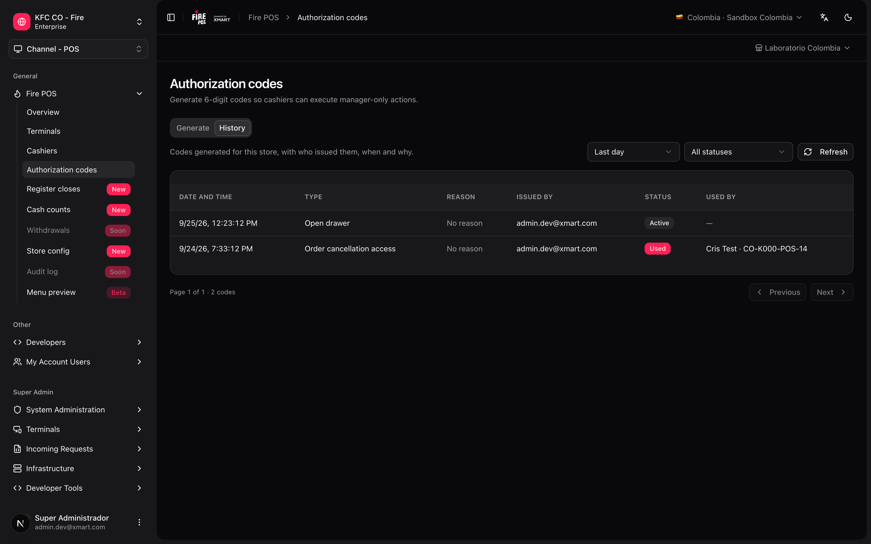The image size is (871, 544).
Task: Click the Order cancellation access cell
Action: tap(350, 249)
